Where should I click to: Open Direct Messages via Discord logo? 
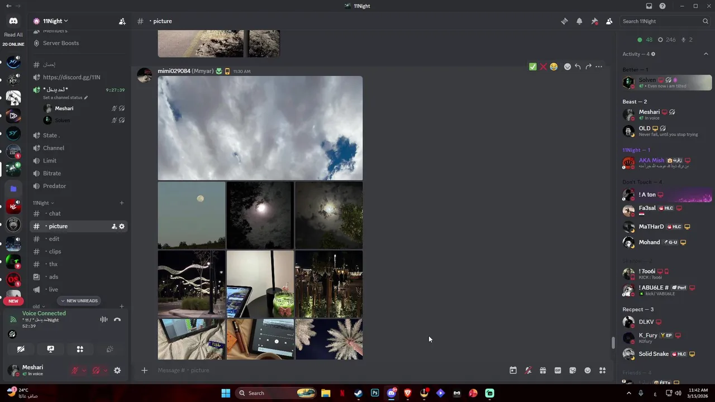13,21
